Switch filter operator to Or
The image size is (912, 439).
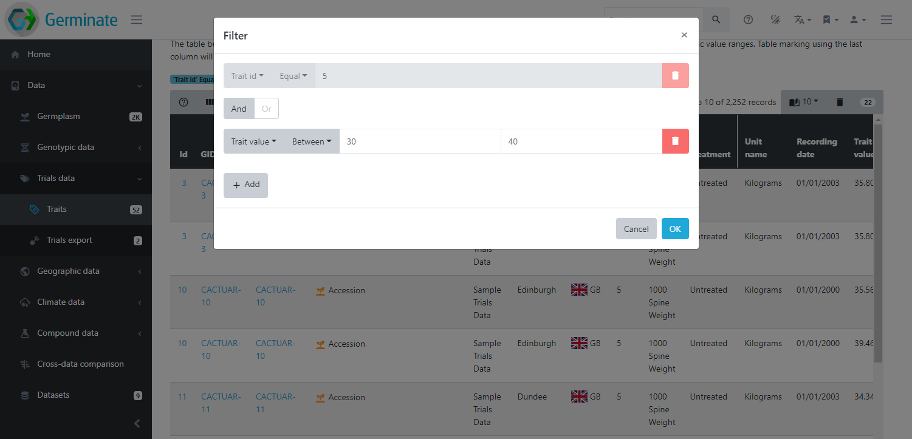[x=266, y=109]
